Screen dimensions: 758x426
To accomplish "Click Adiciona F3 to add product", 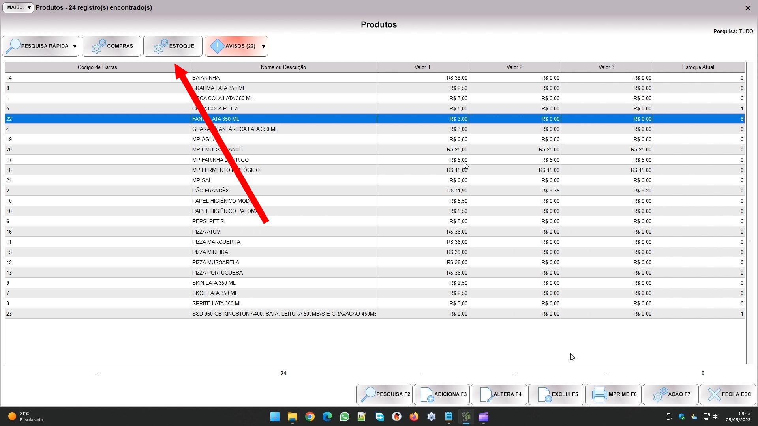I will point(442,394).
